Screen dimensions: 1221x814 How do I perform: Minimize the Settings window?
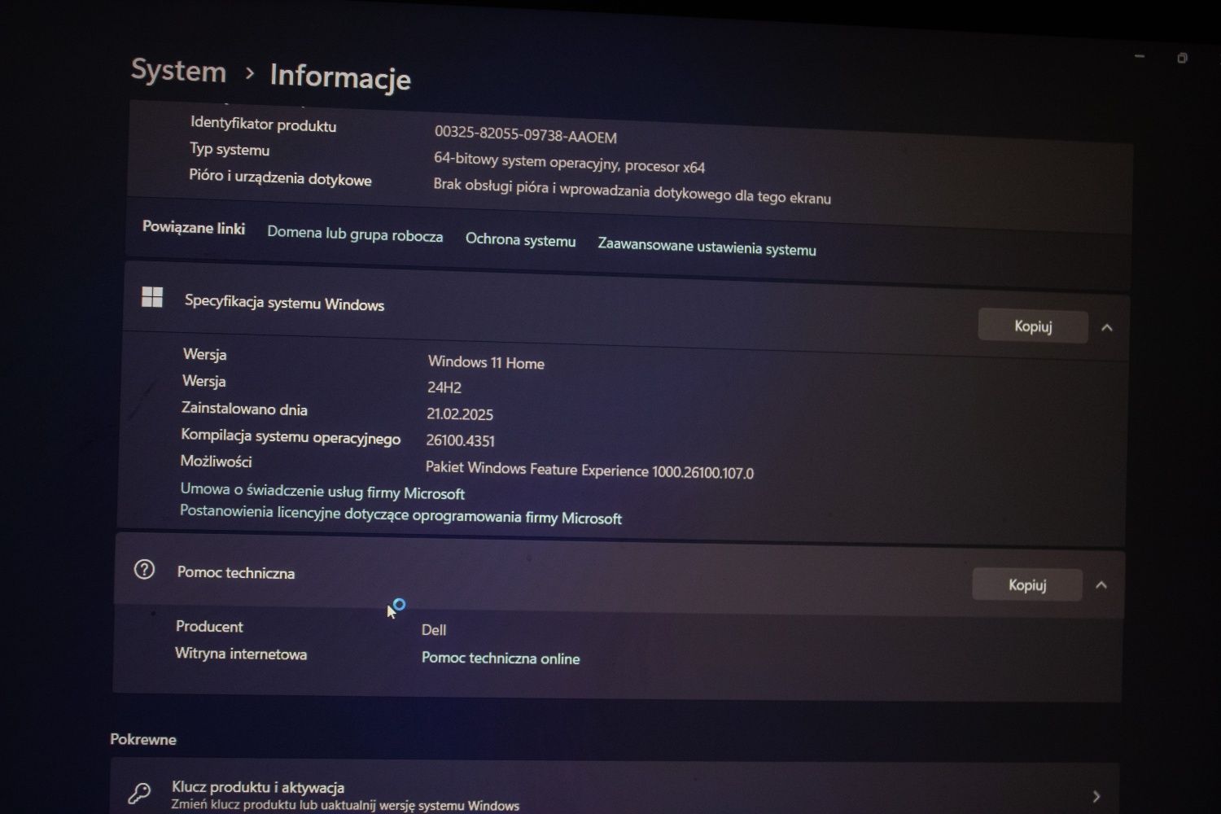1140,56
